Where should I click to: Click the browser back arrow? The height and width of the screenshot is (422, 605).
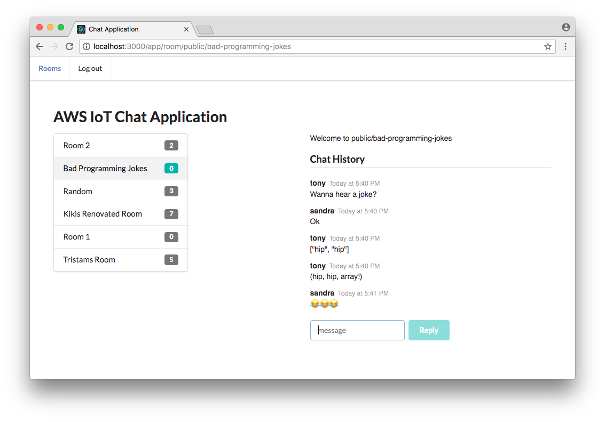(x=40, y=46)
